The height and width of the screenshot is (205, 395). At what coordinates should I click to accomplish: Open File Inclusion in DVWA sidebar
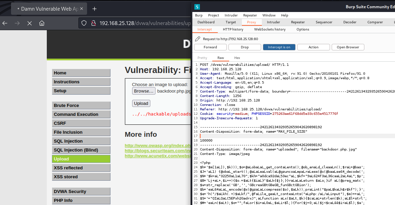click(81, 132)
